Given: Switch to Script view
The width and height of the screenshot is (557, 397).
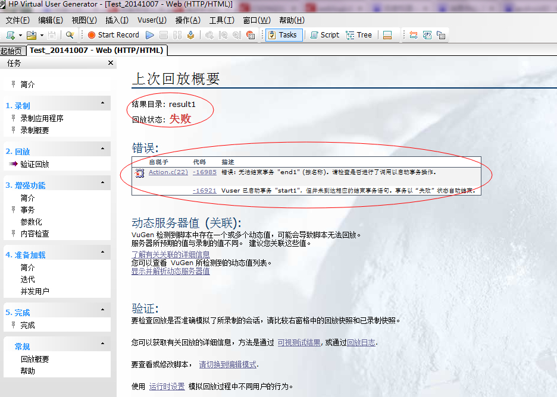Looking at the screenshot, I should tap(325, 35).
